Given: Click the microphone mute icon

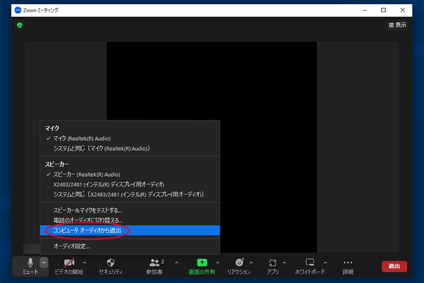Looking at the screenshot, I should (x=30, y=263).
